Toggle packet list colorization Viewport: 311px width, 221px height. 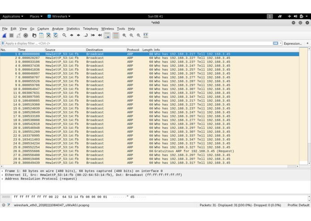115,35
